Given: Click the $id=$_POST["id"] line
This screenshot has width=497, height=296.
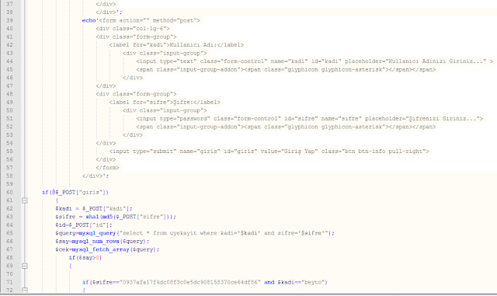Looking at the screenshot, I should click(x=84, y=225).
